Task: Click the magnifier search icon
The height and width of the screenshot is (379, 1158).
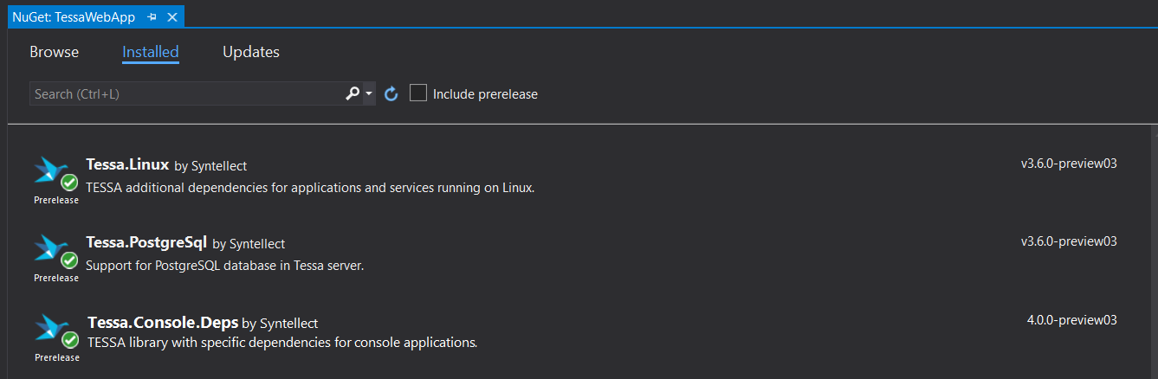Action: 352,93
